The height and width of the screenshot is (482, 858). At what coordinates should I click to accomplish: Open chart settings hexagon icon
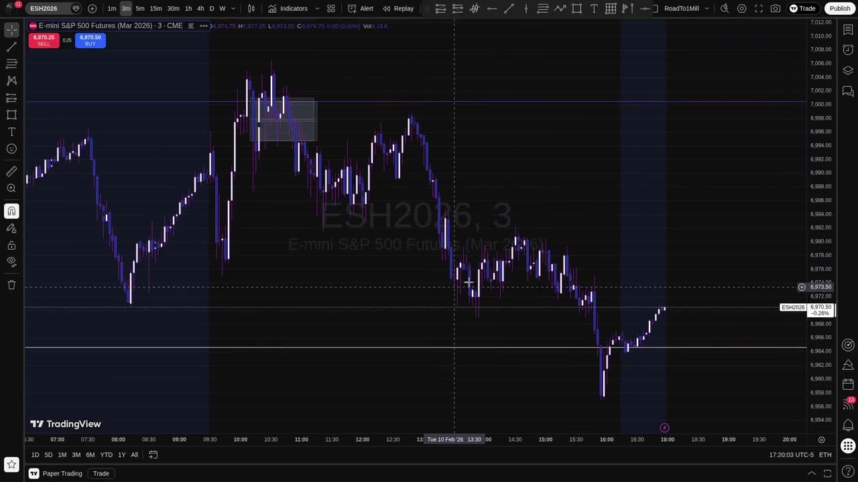742,9
